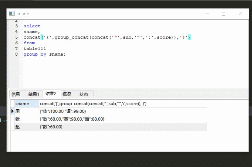Click table111 on line 7
The width and height of the screenshot is (252, 167).
click(x=35, y=49)
